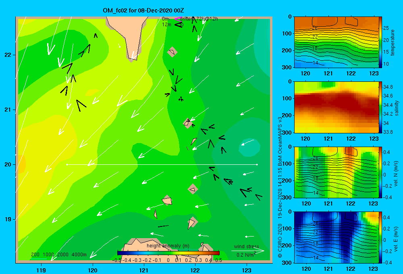Click the '0.2 N/m2' wind stress value
403x274 pixels.
pyautogui.click(x=246, y=255)
